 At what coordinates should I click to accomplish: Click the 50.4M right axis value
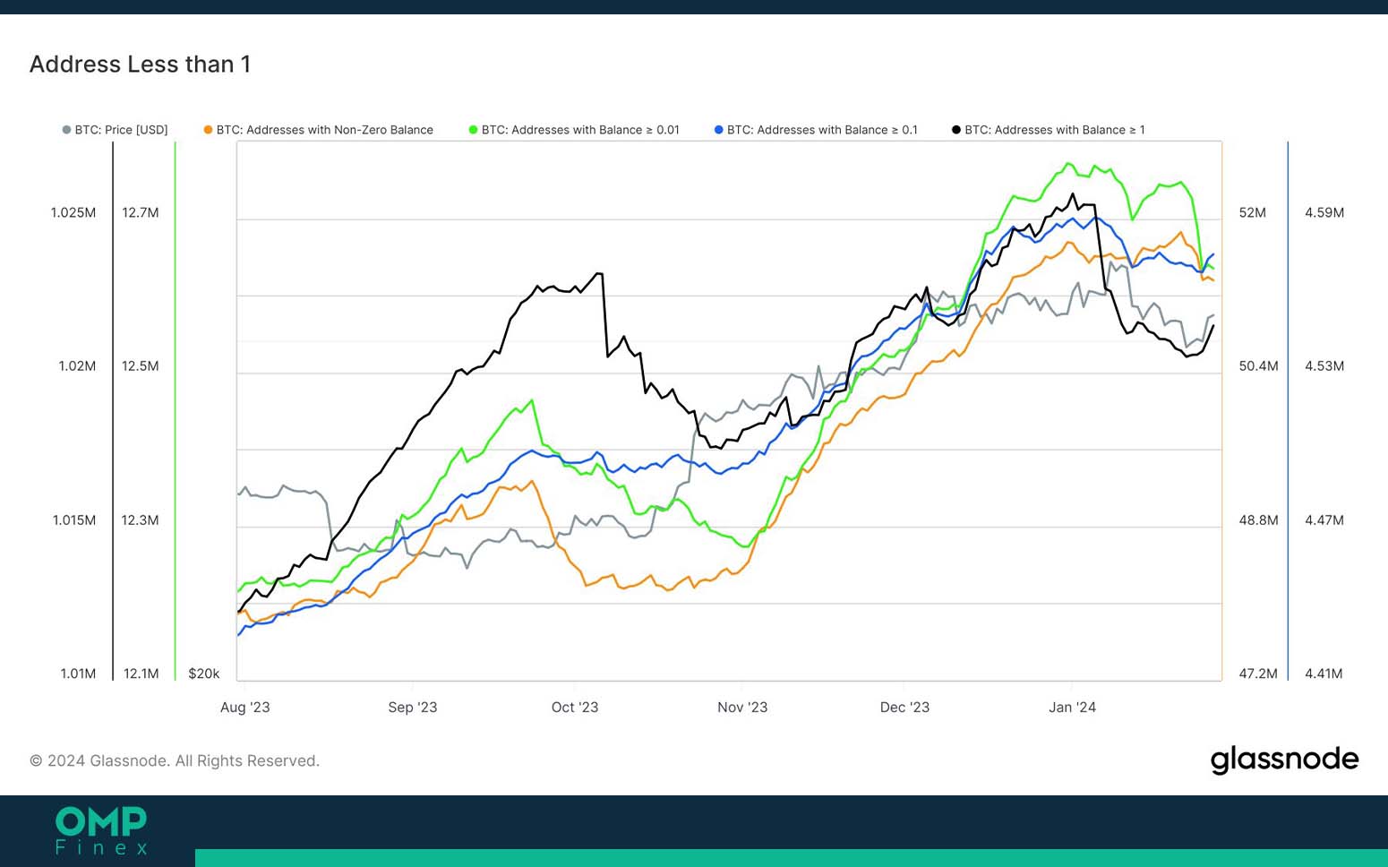pos(1258,365)
